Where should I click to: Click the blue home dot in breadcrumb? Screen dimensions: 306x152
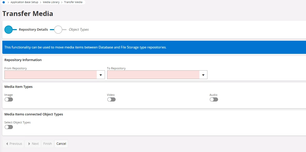coord(4,2)
